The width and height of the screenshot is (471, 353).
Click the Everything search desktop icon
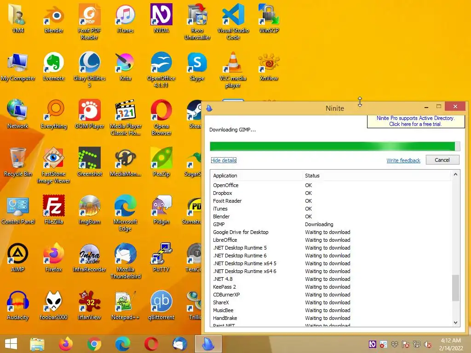pos(54,114)
